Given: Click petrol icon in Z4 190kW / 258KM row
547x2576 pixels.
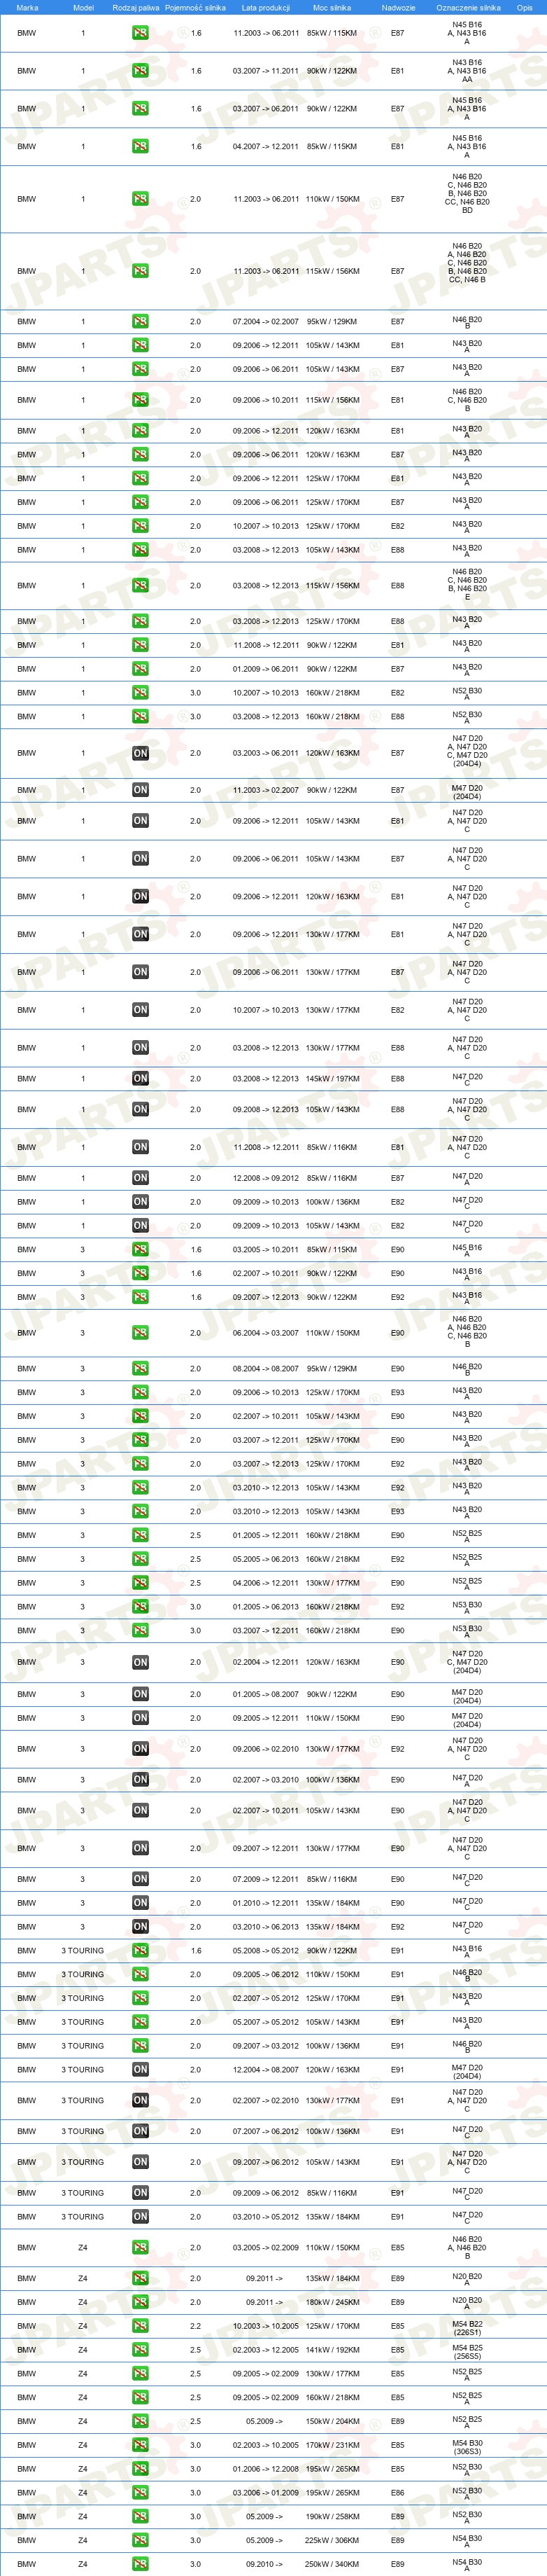Looking at the screenshot, I should 140,2516.
